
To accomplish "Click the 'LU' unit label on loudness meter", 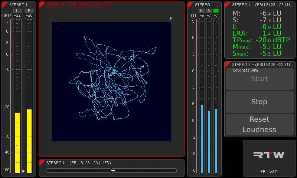I will click(193, 16).
